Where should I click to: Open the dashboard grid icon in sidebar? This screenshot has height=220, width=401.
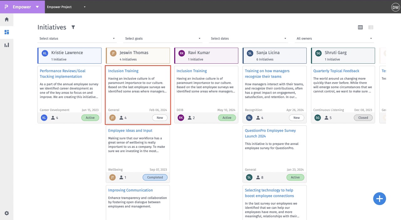pyautogui.click(x=7, y=32)
